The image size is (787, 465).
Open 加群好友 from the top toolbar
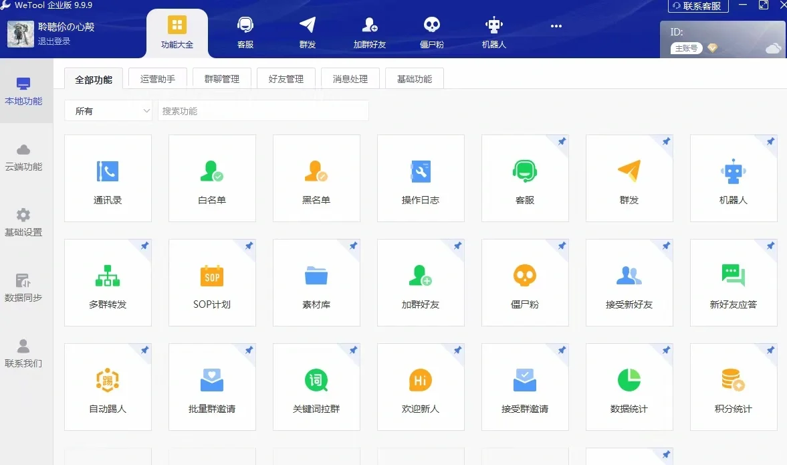click(x=370, y=31)
